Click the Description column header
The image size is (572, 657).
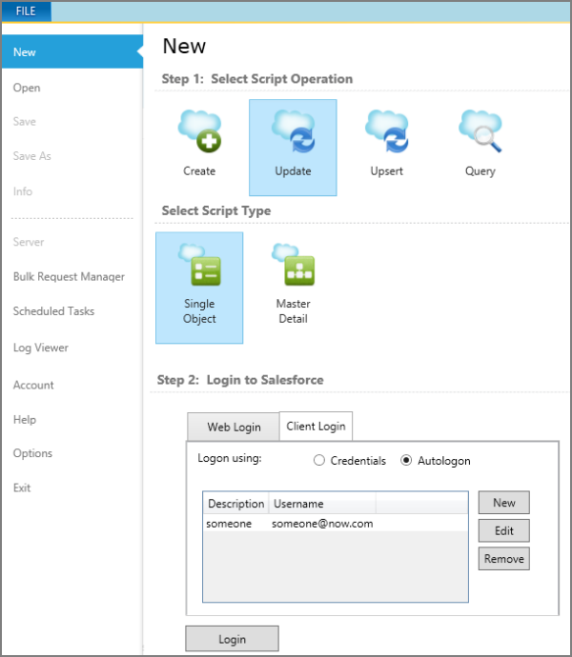pyautogui.click(x=236, y=504)
